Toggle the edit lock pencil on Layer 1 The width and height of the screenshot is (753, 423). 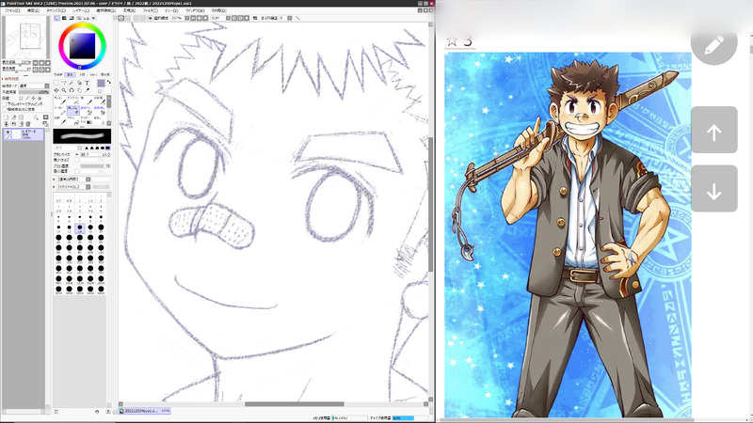(x=8, y=137)
